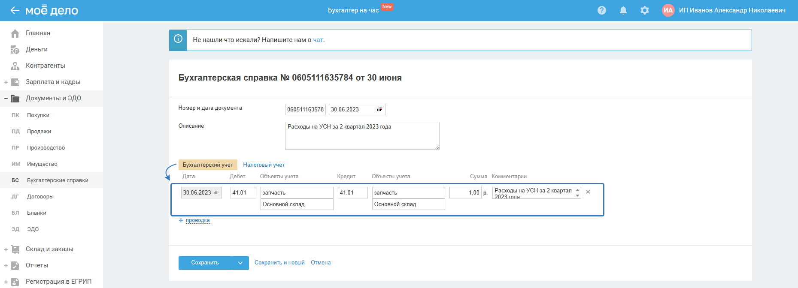798x288 pixels.
Task: Expand Регистрация в ЕГРИП section
Action: point(6,282)
